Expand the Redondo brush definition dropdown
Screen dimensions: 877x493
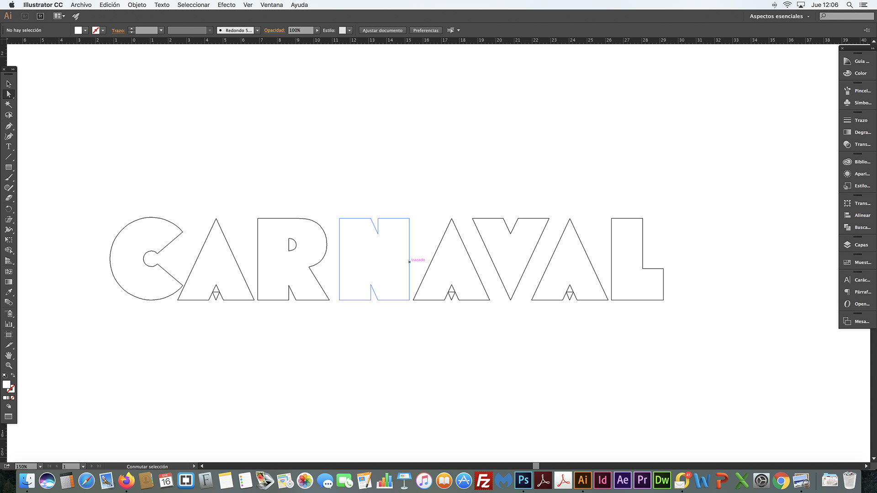[x=258, y=31]
